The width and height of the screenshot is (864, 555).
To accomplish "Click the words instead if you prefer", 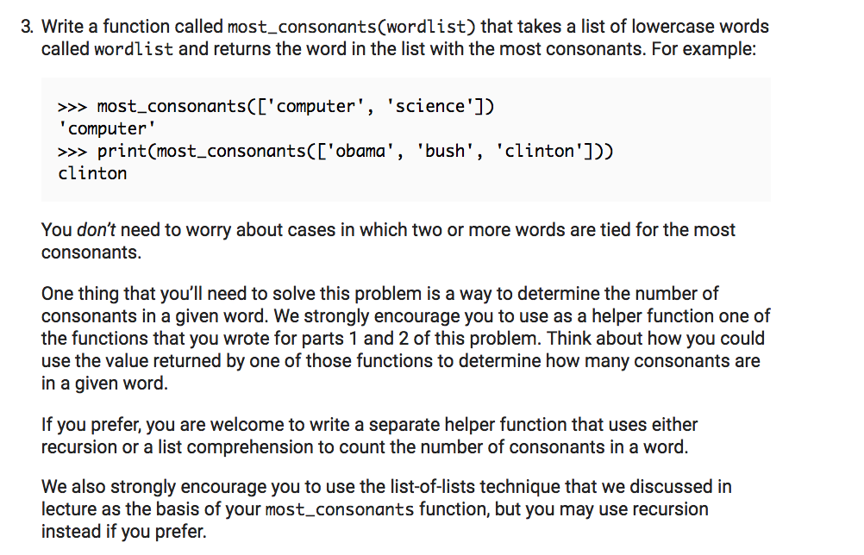I will click(124, 532).
